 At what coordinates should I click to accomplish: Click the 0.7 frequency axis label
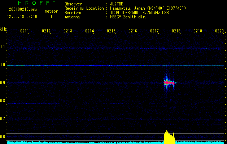pos(3,119)
